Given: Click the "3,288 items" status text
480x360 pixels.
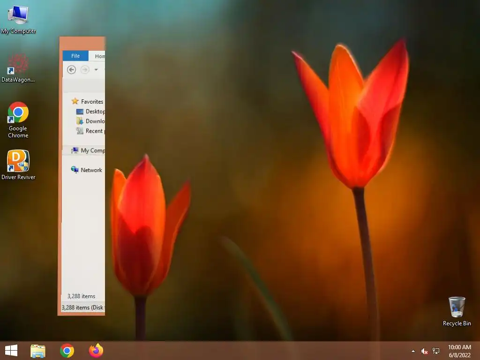Looking at the screenshot, I should 81,296.
